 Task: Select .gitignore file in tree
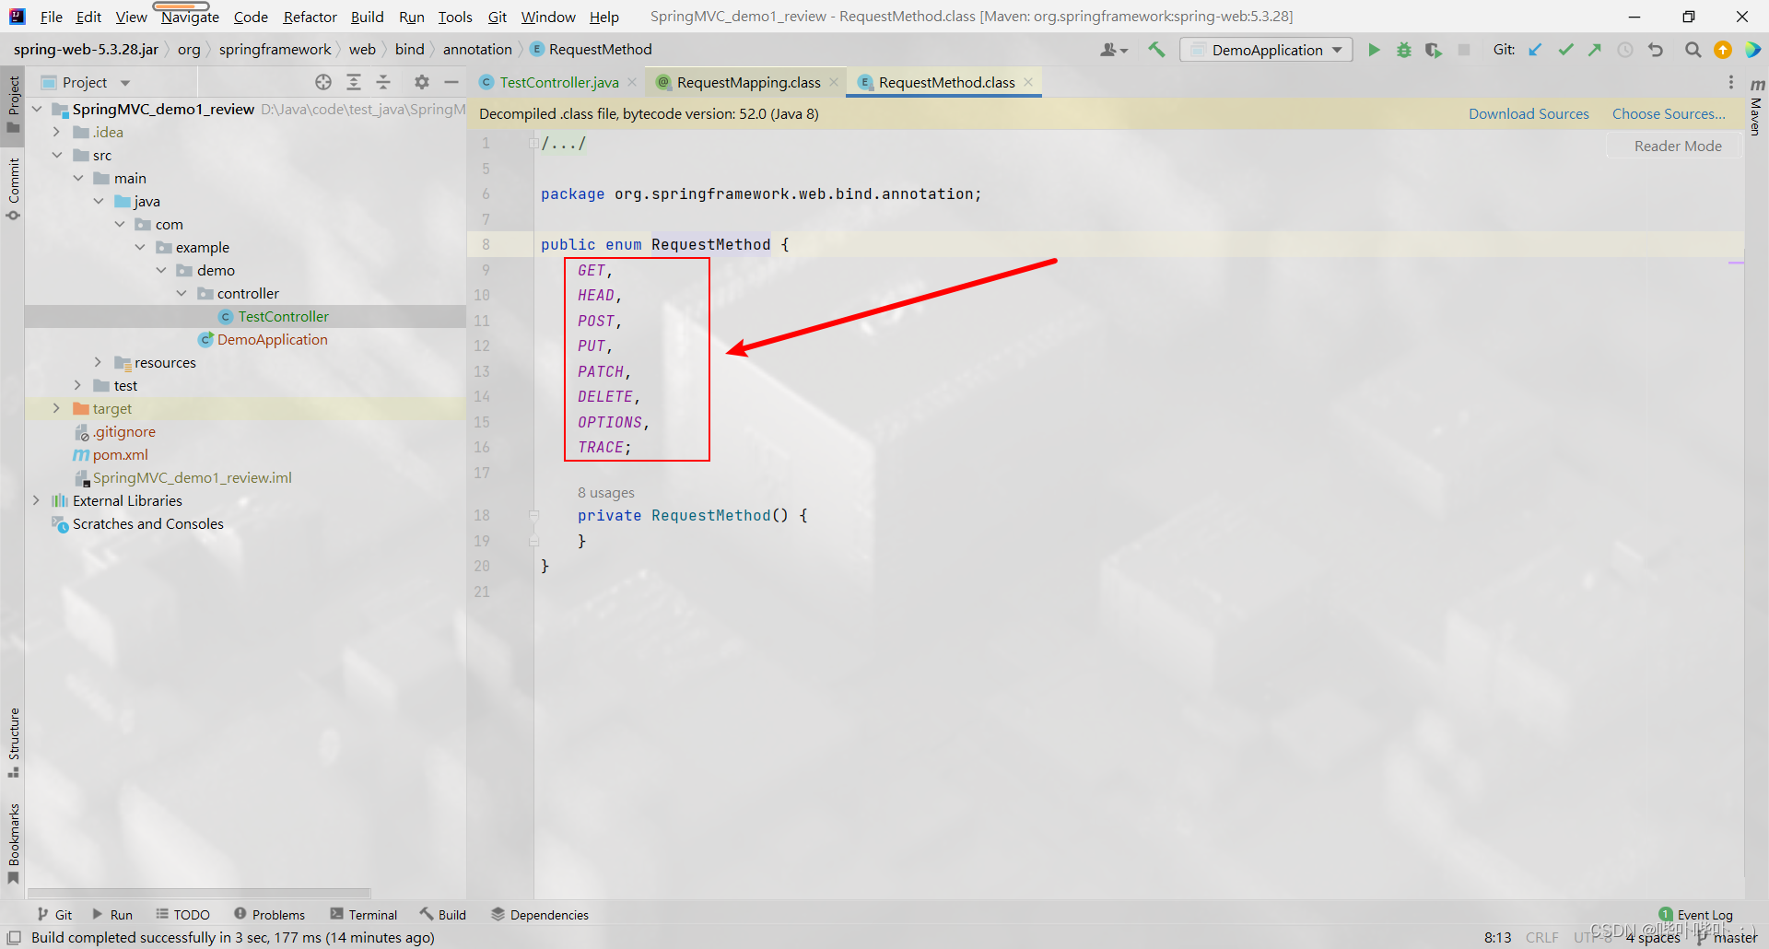(123, 431)
